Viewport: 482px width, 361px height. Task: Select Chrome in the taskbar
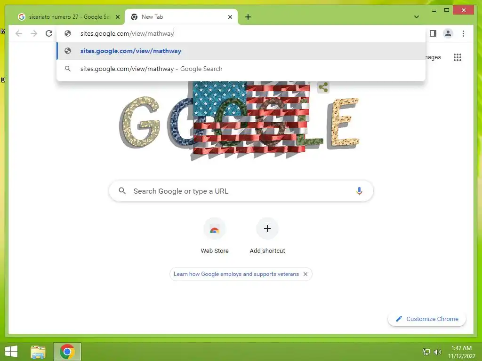(x=67, y=352)
